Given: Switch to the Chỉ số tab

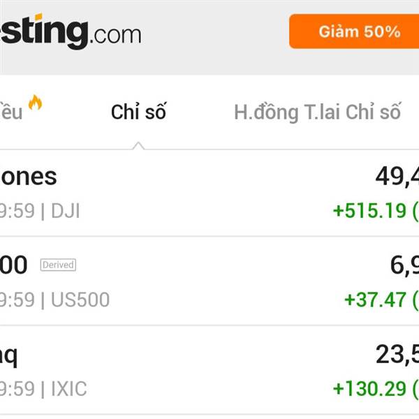Looking at the screenshot, I should click(138, 112).
